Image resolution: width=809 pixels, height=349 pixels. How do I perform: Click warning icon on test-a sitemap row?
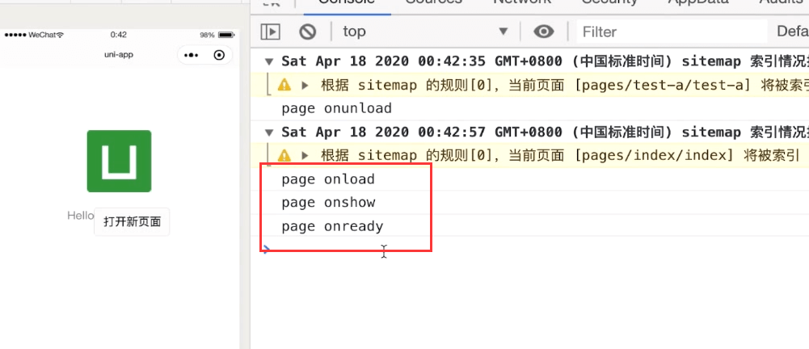[x=284, y=85]
